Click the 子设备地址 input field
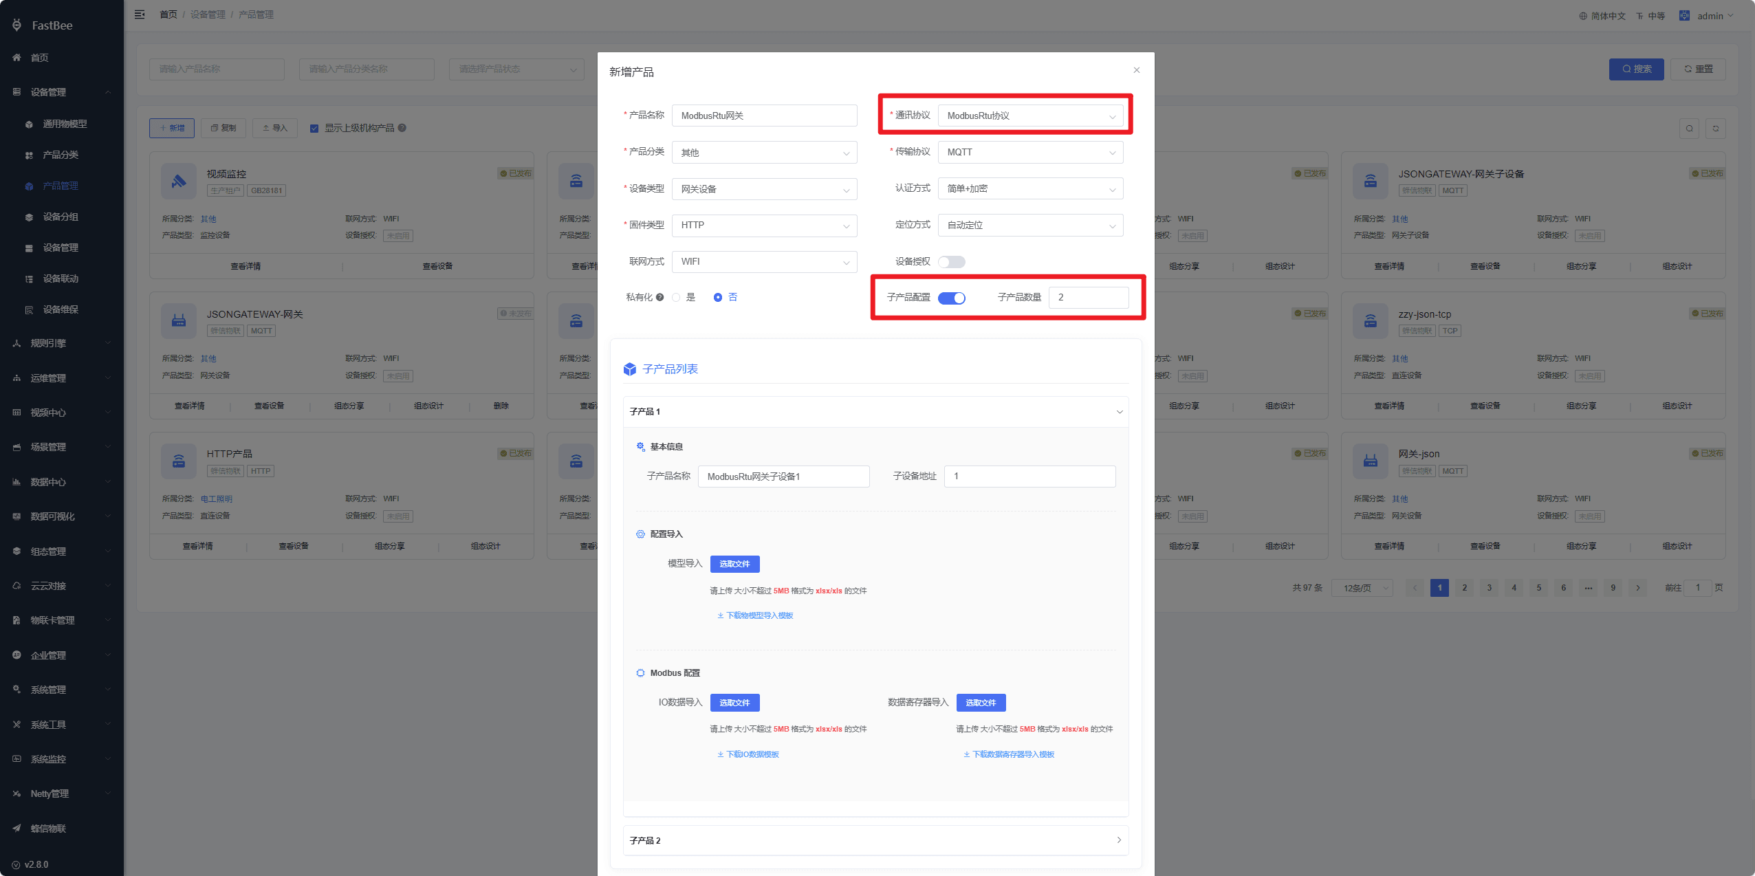The width and height of the screenshot is (1755, 876). 1029,477
